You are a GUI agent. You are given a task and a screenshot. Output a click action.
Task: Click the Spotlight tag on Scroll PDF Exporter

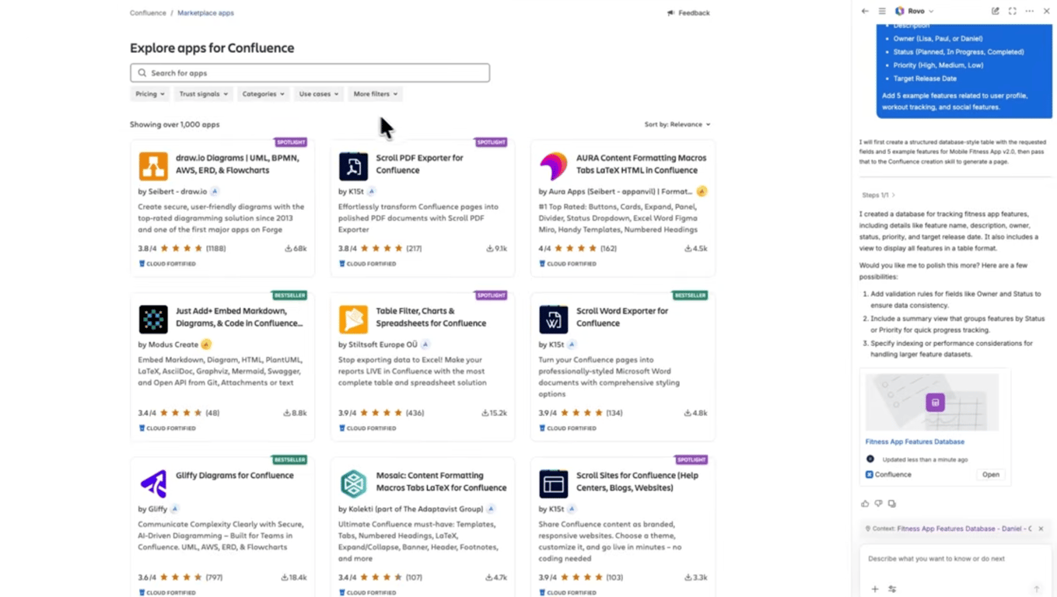(491, 143)
